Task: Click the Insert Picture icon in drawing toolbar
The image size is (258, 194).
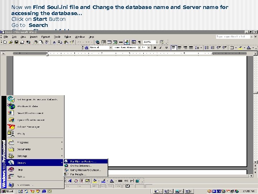Action: [x=87, y=181]
